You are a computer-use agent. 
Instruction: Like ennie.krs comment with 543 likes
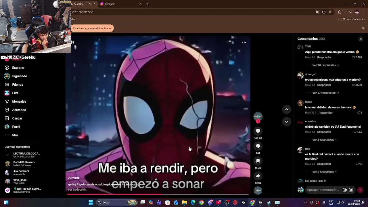click(x=355, y=132)
